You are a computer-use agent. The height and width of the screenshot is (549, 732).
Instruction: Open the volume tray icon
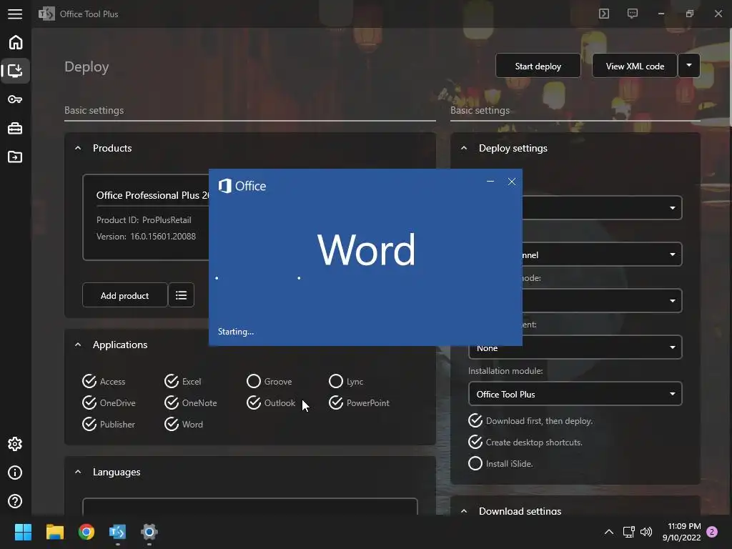(646, 532)
